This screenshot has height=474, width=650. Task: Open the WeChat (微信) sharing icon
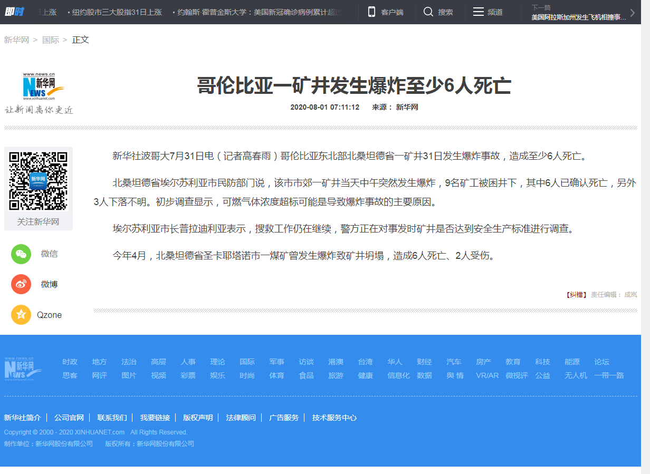click(21, 254)
